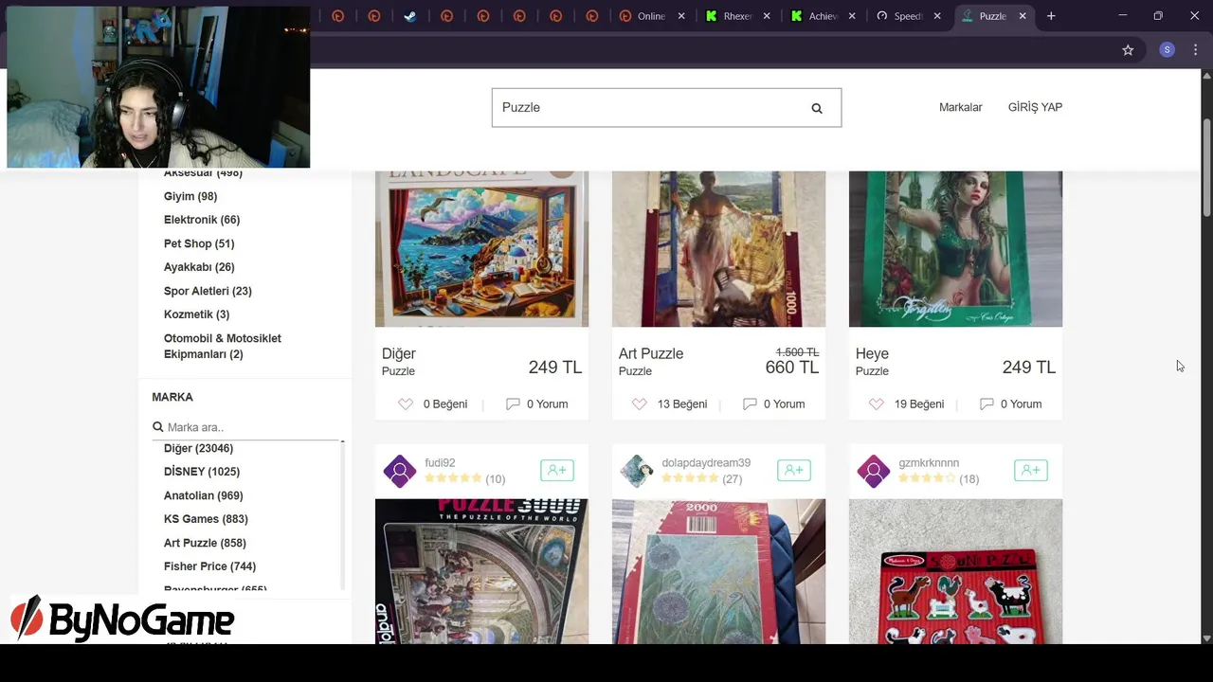Screen dimensions: 1213x682
Task: Click the search magnifier icon beside Puzzle
Action: pos(817,108)
